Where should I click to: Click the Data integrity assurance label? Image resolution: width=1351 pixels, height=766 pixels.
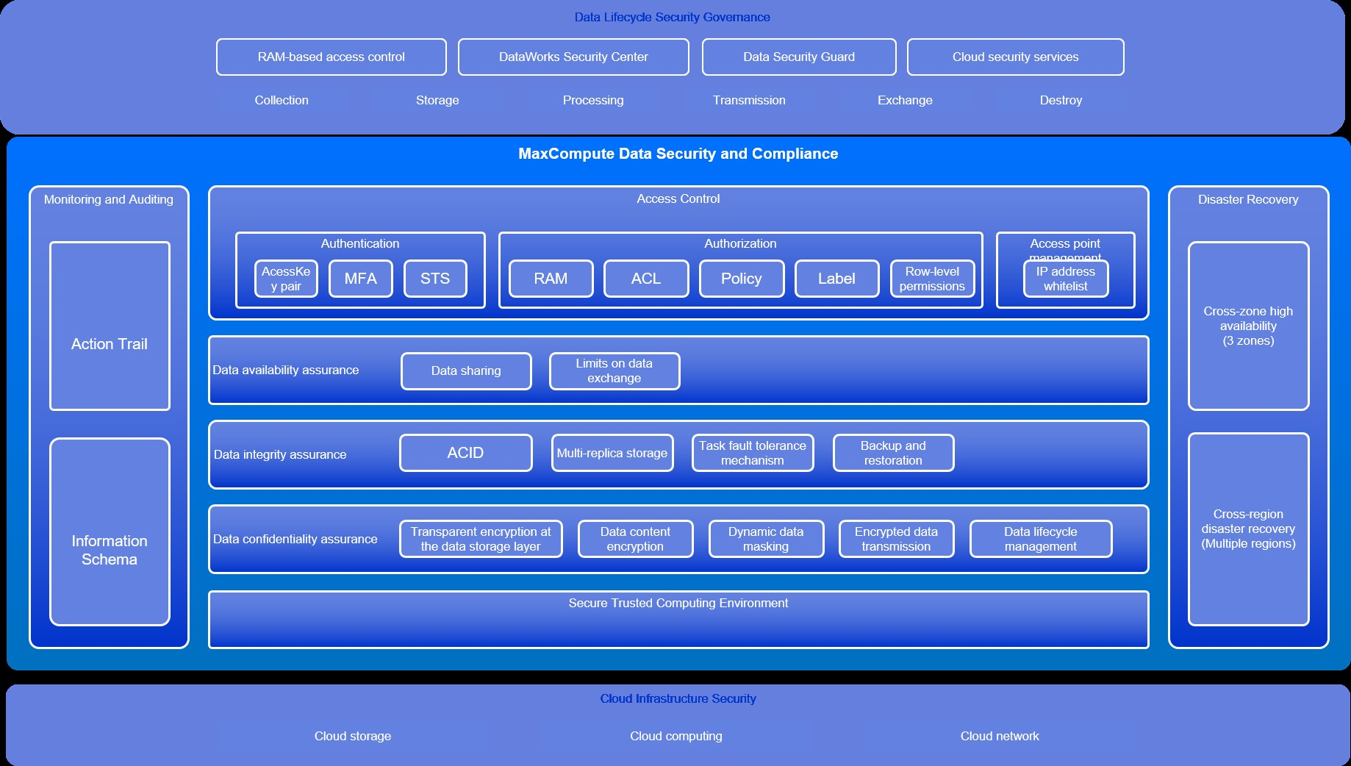(280, 454)
